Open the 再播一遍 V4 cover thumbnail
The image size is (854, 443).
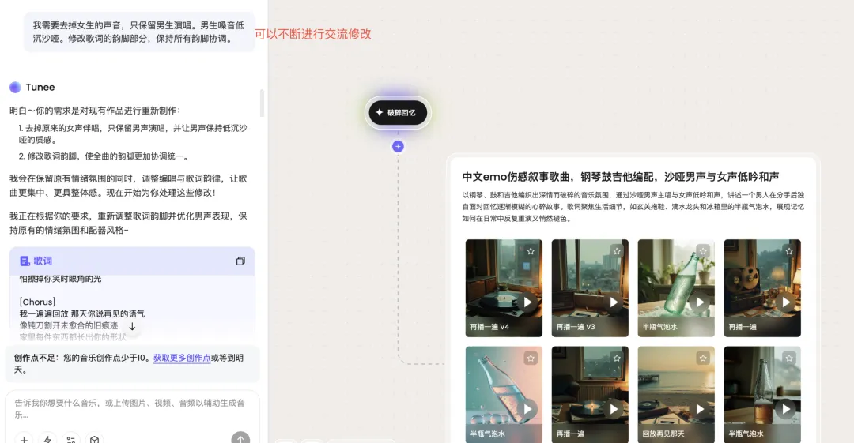504,288
